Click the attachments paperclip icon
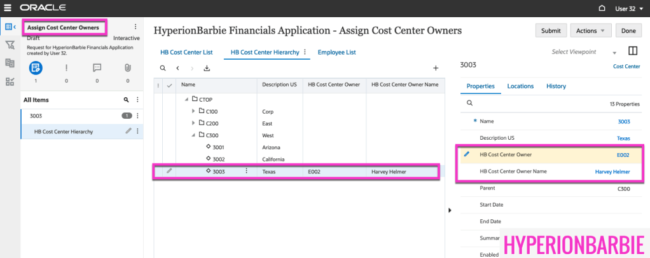The image size is (650, 258). point(127,67)
